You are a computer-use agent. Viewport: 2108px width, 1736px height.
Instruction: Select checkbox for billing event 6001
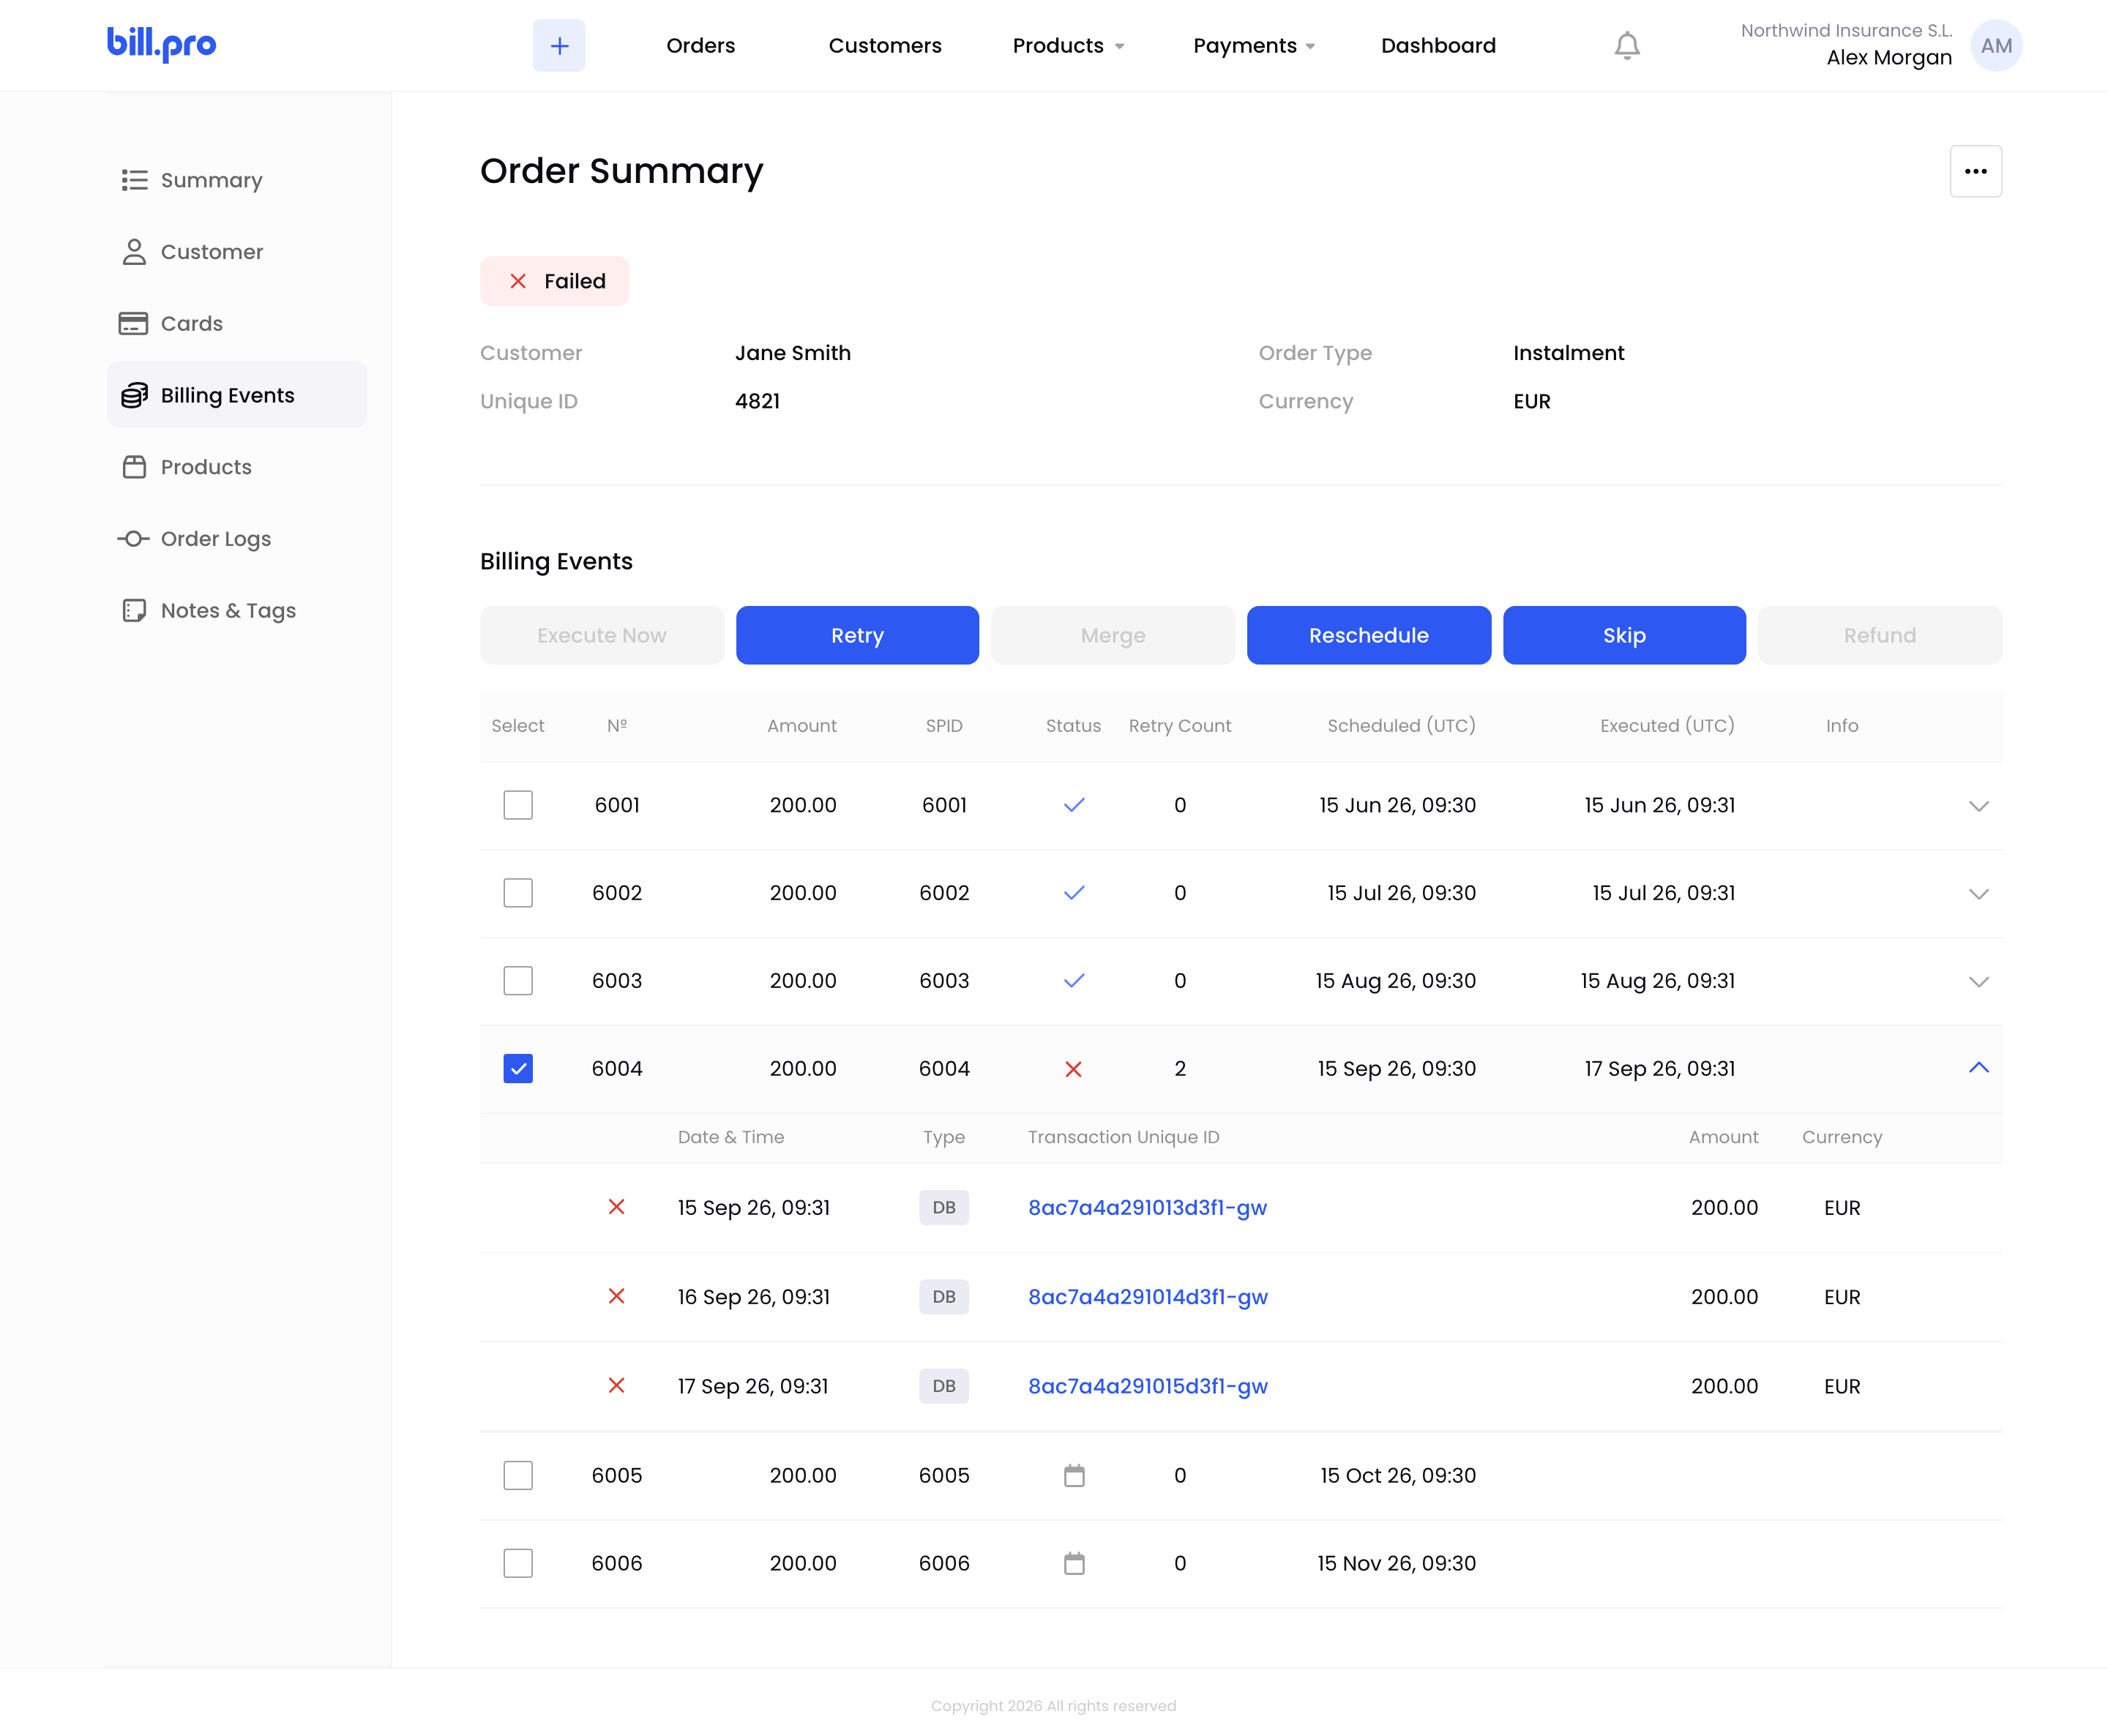click(518, 805)
